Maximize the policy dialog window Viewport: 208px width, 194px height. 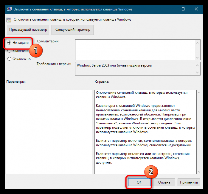click(183, 9)
